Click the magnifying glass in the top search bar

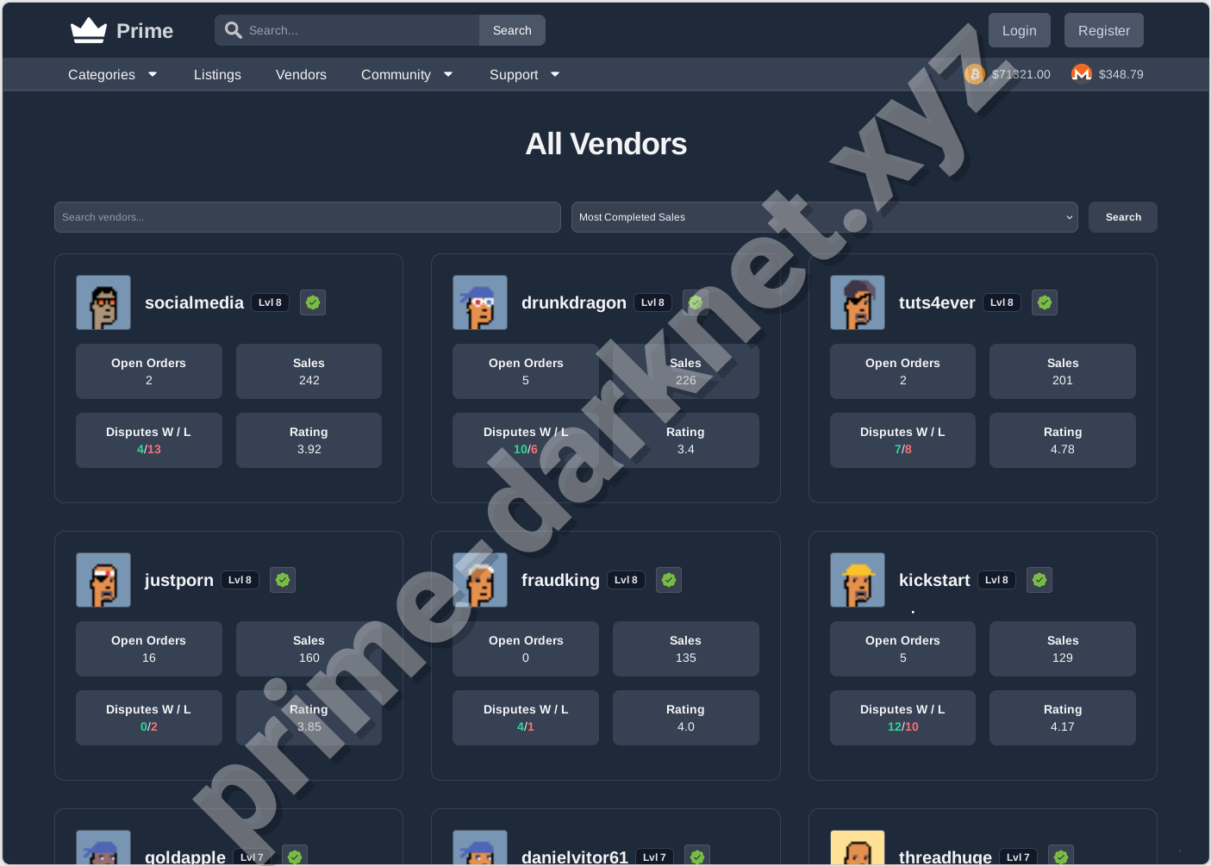click(x=233, y=29)
